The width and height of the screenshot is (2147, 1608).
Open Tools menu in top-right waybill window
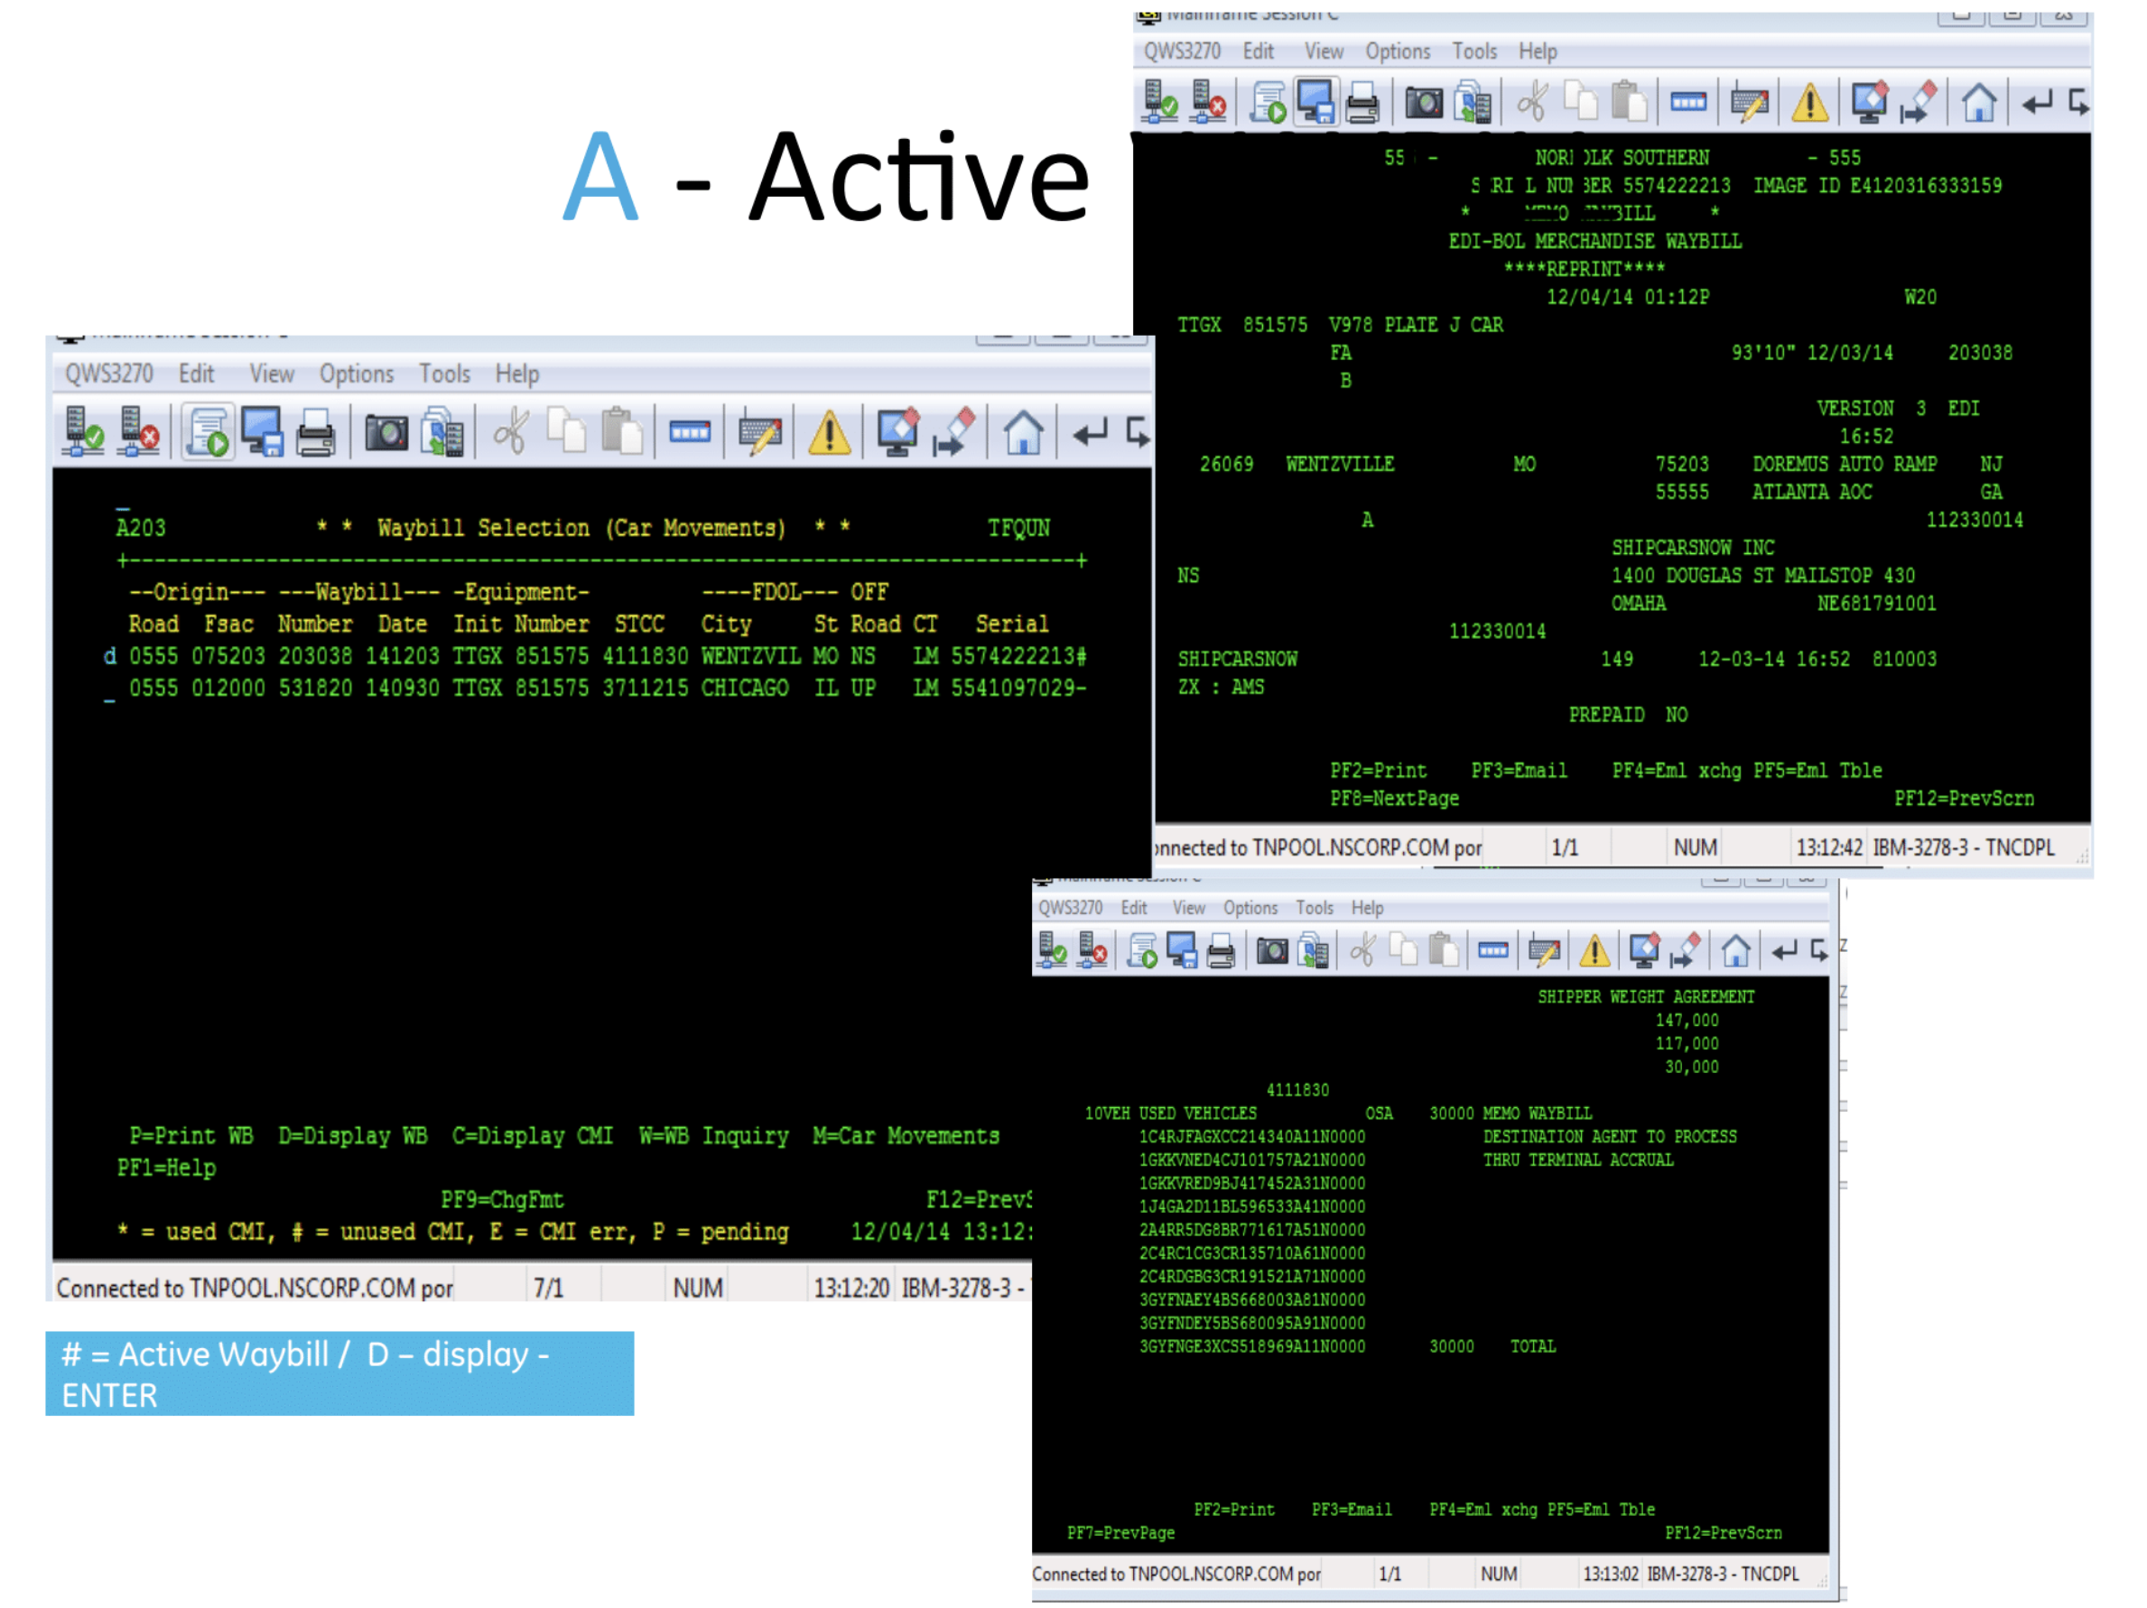(x=1473, y=51)
